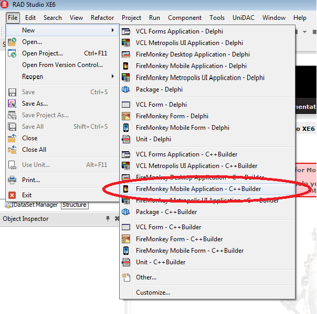
Task: Select Unit - Delphi entry
Action: click(x=207, y=139)
